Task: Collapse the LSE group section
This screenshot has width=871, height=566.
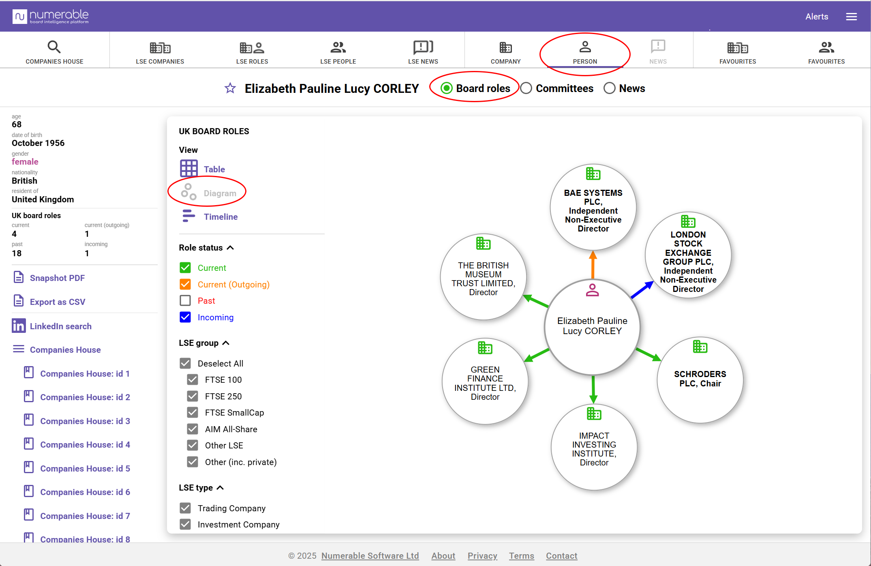Action: tap(226, 343)
